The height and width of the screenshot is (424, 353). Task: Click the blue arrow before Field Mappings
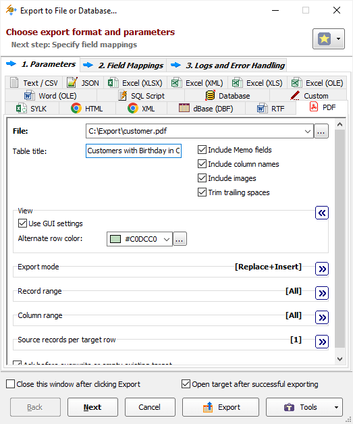click(x=88, y=65)
